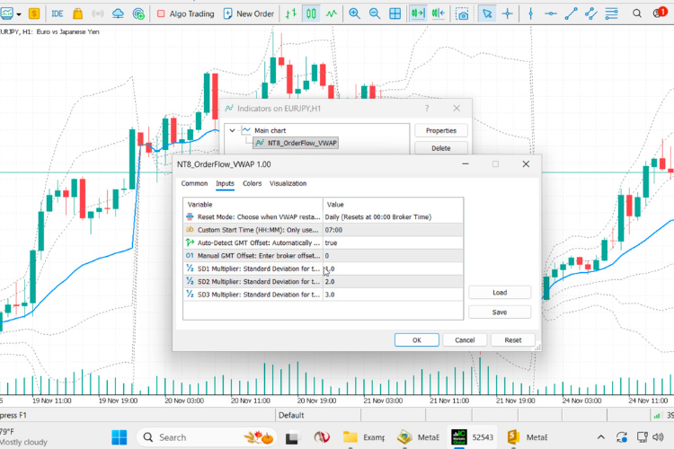Click the Signals radio-wave icon

tap(98, 13)
